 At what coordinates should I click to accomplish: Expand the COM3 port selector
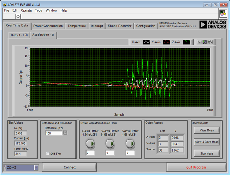tap(36, 168)
